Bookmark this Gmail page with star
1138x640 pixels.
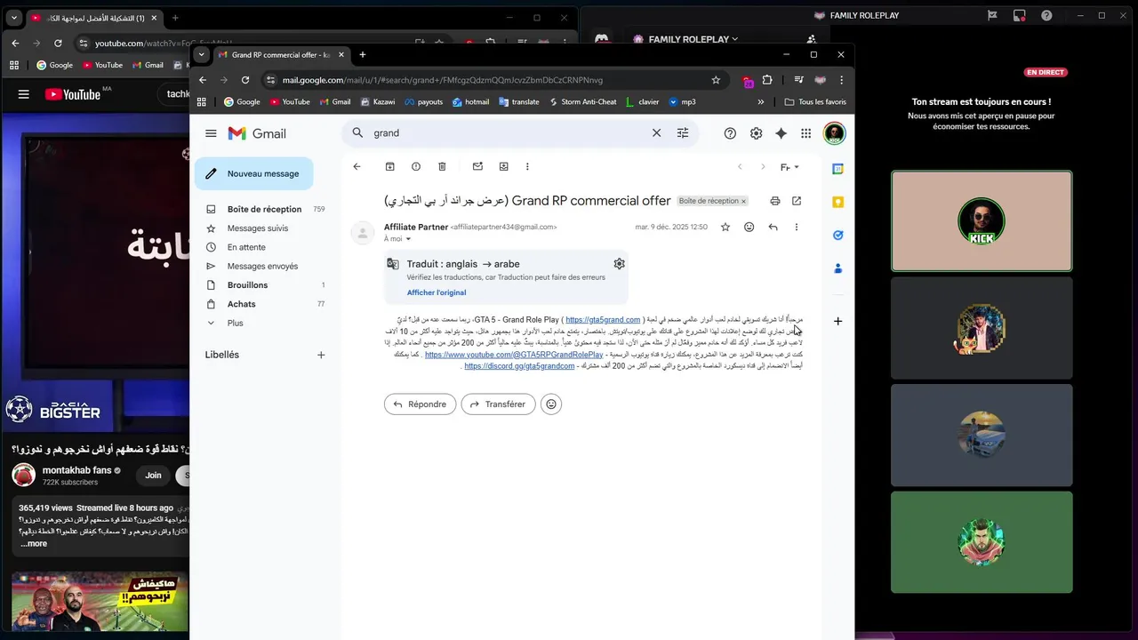coord(716,80)
